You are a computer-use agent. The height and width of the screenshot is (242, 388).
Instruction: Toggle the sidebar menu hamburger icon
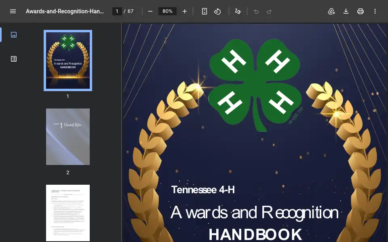13,11
